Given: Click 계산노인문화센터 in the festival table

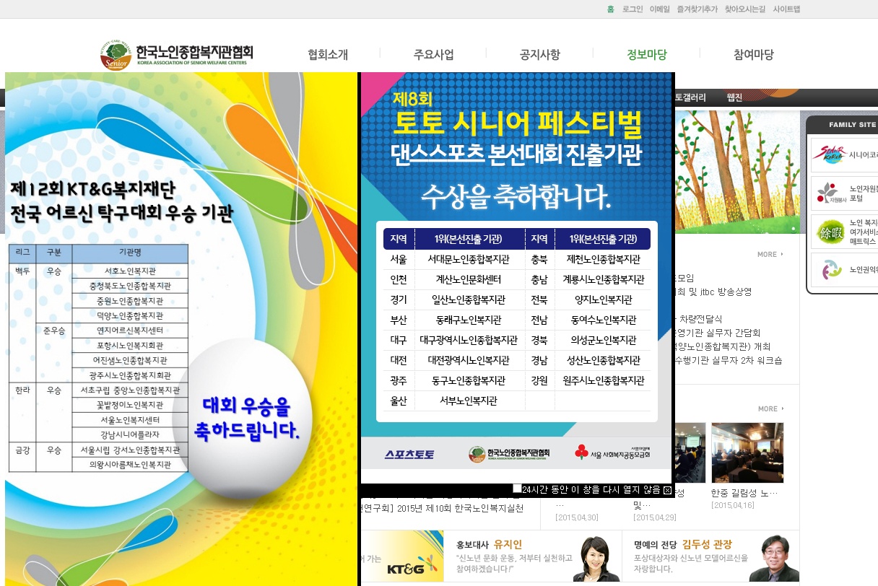Looking at the screenshot, I should coord(468,279).
